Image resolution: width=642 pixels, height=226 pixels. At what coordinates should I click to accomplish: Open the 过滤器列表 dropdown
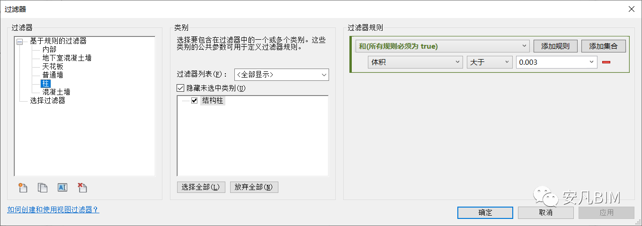[x=281, y=75]
